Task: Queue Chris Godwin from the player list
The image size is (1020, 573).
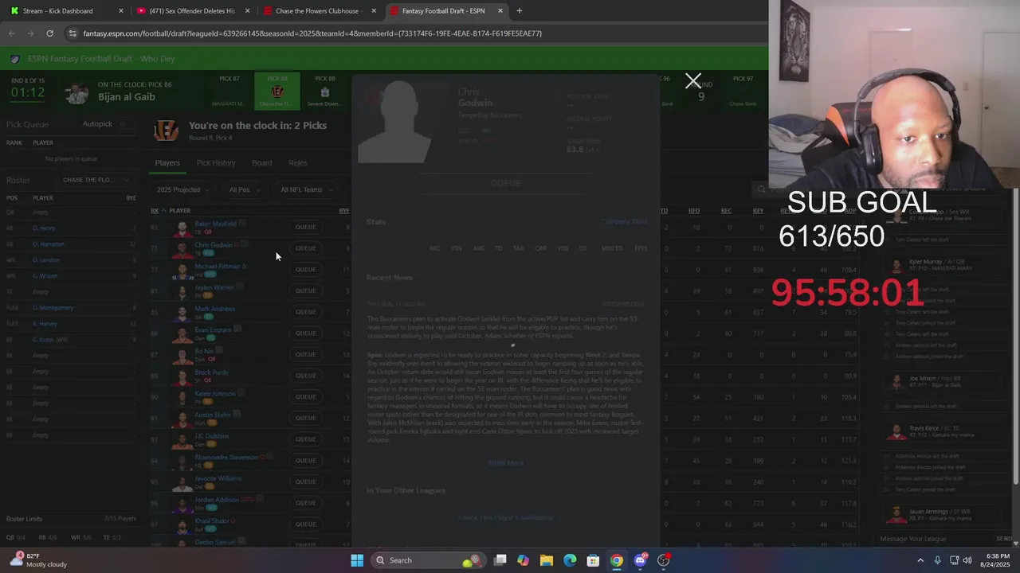Action: coord(306,248)
